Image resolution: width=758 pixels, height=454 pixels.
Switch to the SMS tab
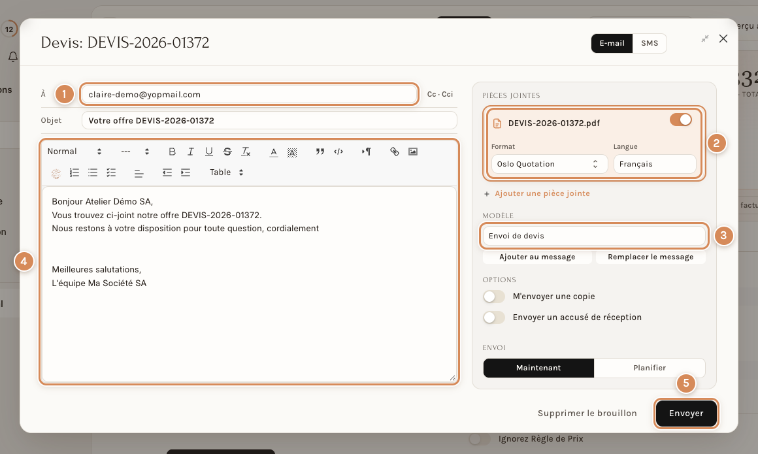(650, 43)
